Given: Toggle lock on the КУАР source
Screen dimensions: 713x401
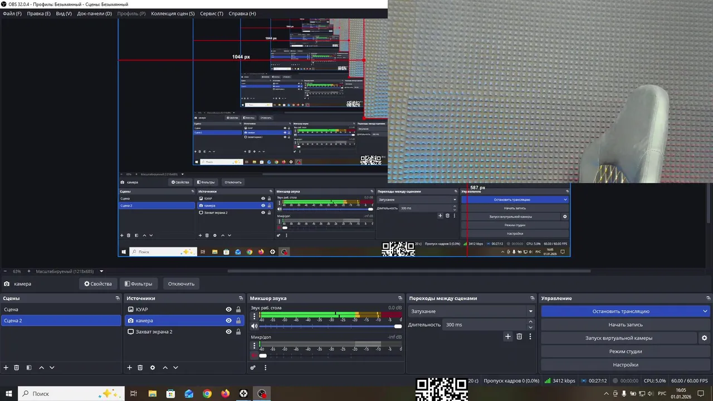Looking at the screenshot, I should click(x=238, y=310).
